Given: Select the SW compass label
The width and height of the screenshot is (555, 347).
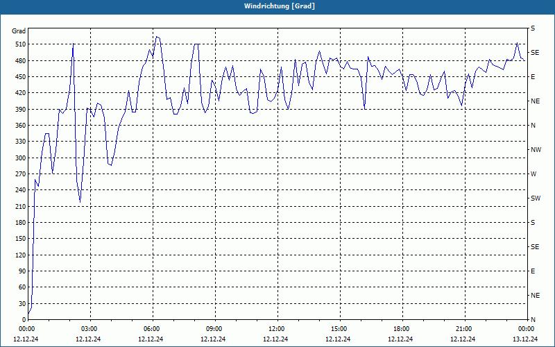Looking at the screenshot, I should pyautogui.click(x=536, y=198).
